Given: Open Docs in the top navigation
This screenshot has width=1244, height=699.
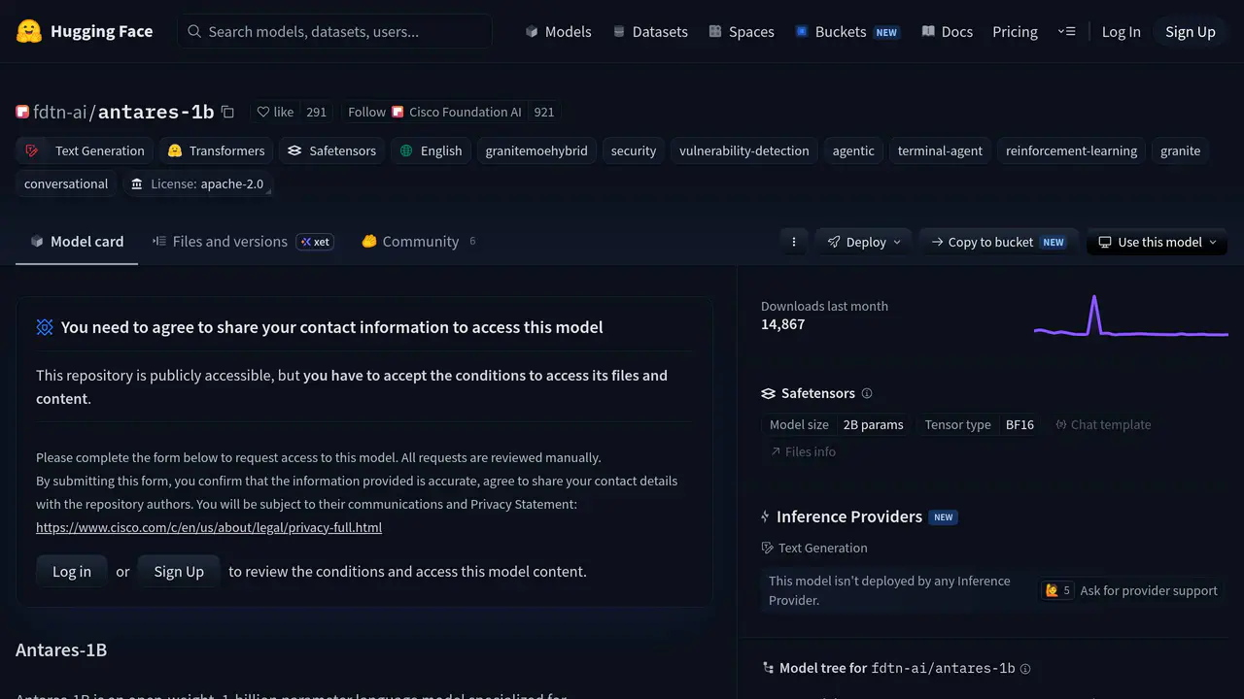Looking at the screenshot, I should [947, 31].
